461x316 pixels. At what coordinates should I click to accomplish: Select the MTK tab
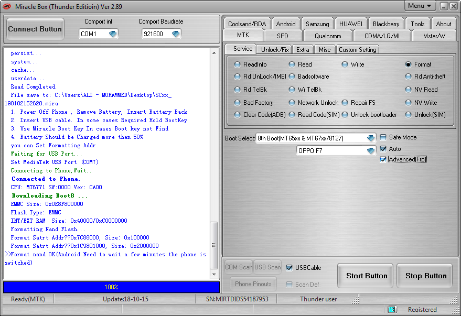[243, 35]
